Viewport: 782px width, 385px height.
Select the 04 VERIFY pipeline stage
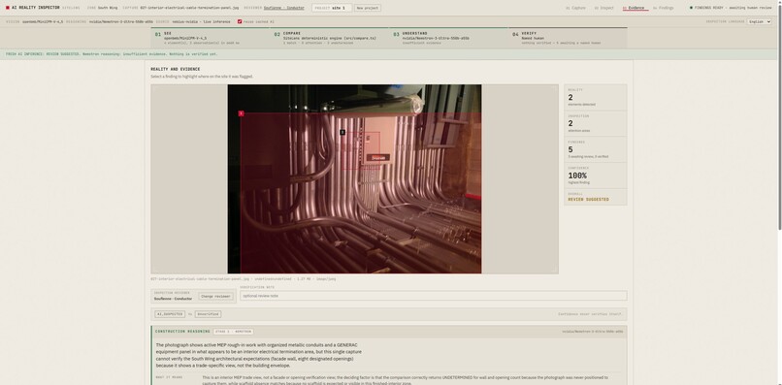568,38
